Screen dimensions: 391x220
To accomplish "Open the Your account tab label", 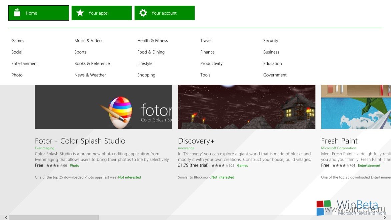I will tap(164, 13).
